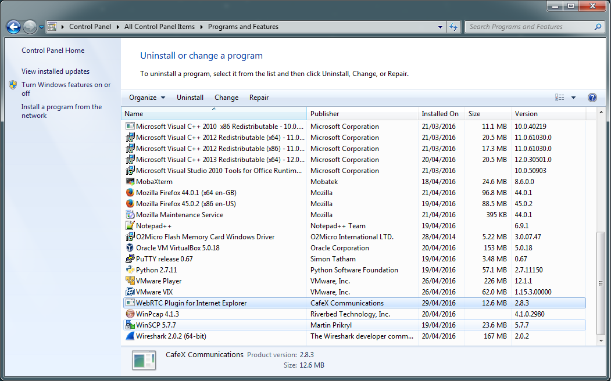Open View installed updates link
The width and height of the screenshot is (611, 381).
coord(56,71)
